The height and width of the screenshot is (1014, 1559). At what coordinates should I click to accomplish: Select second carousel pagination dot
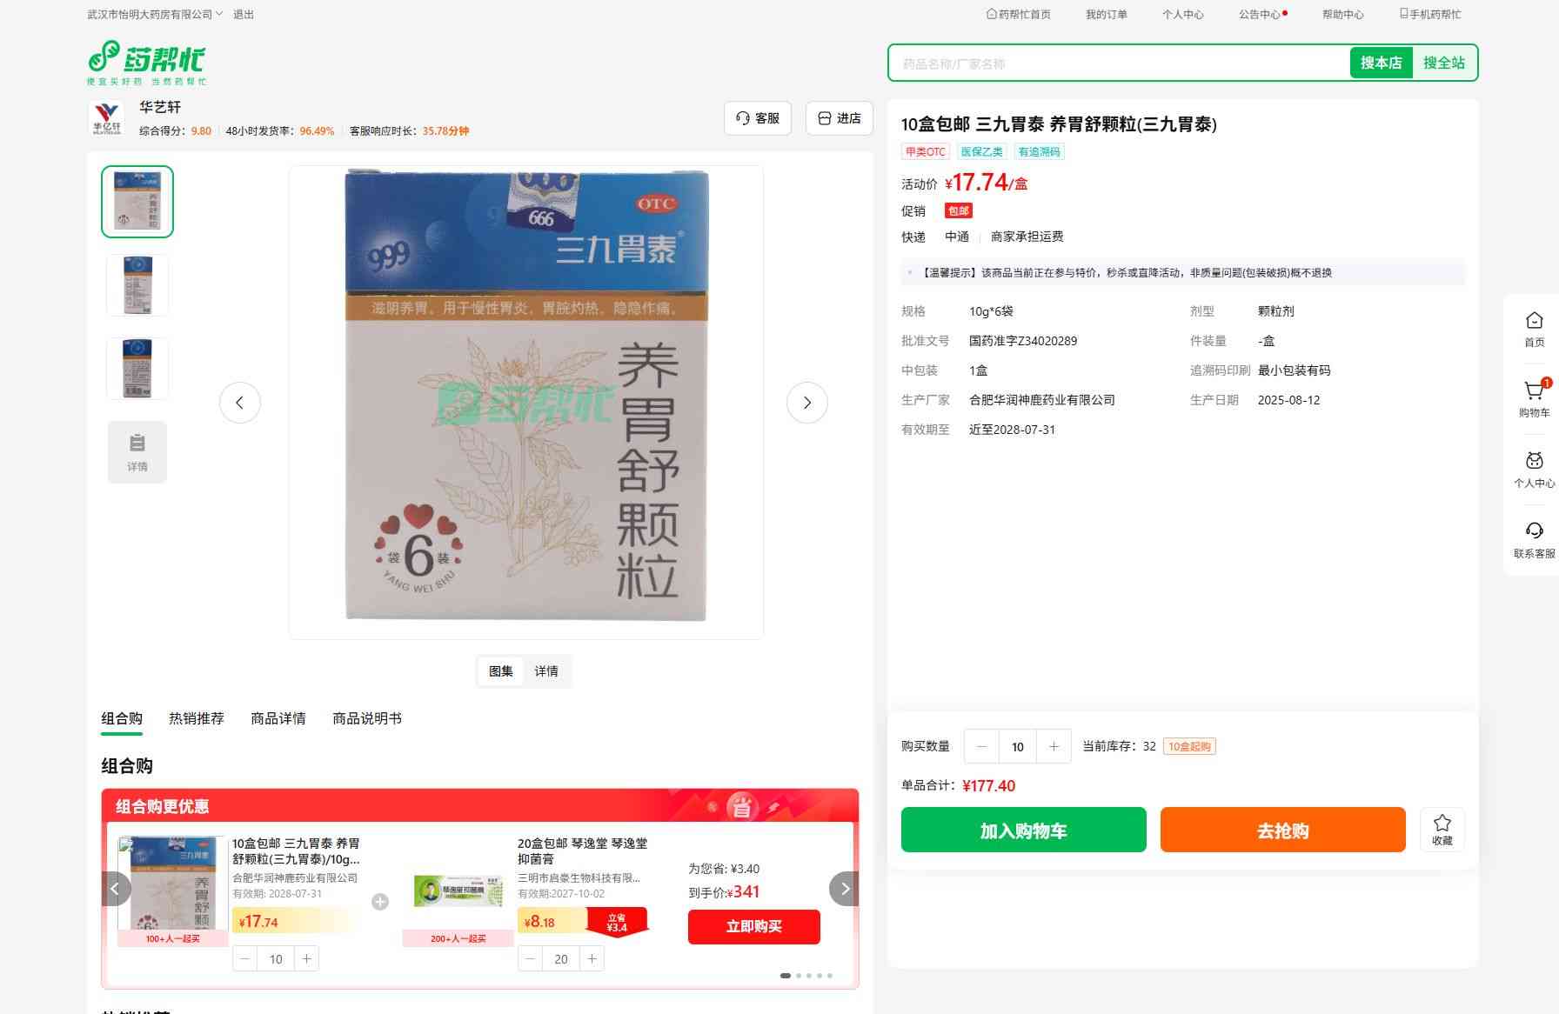pyautogui.click(x=799, y=976)
